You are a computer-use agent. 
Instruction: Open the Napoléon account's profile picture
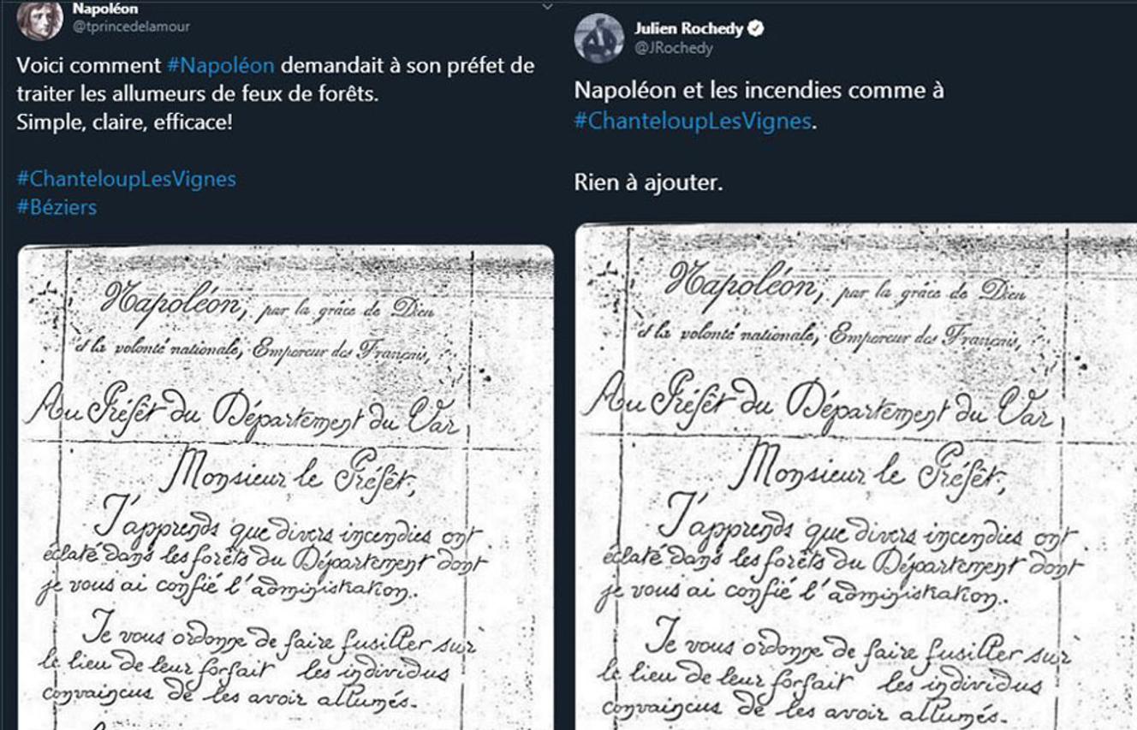click(x=39, y=19)
